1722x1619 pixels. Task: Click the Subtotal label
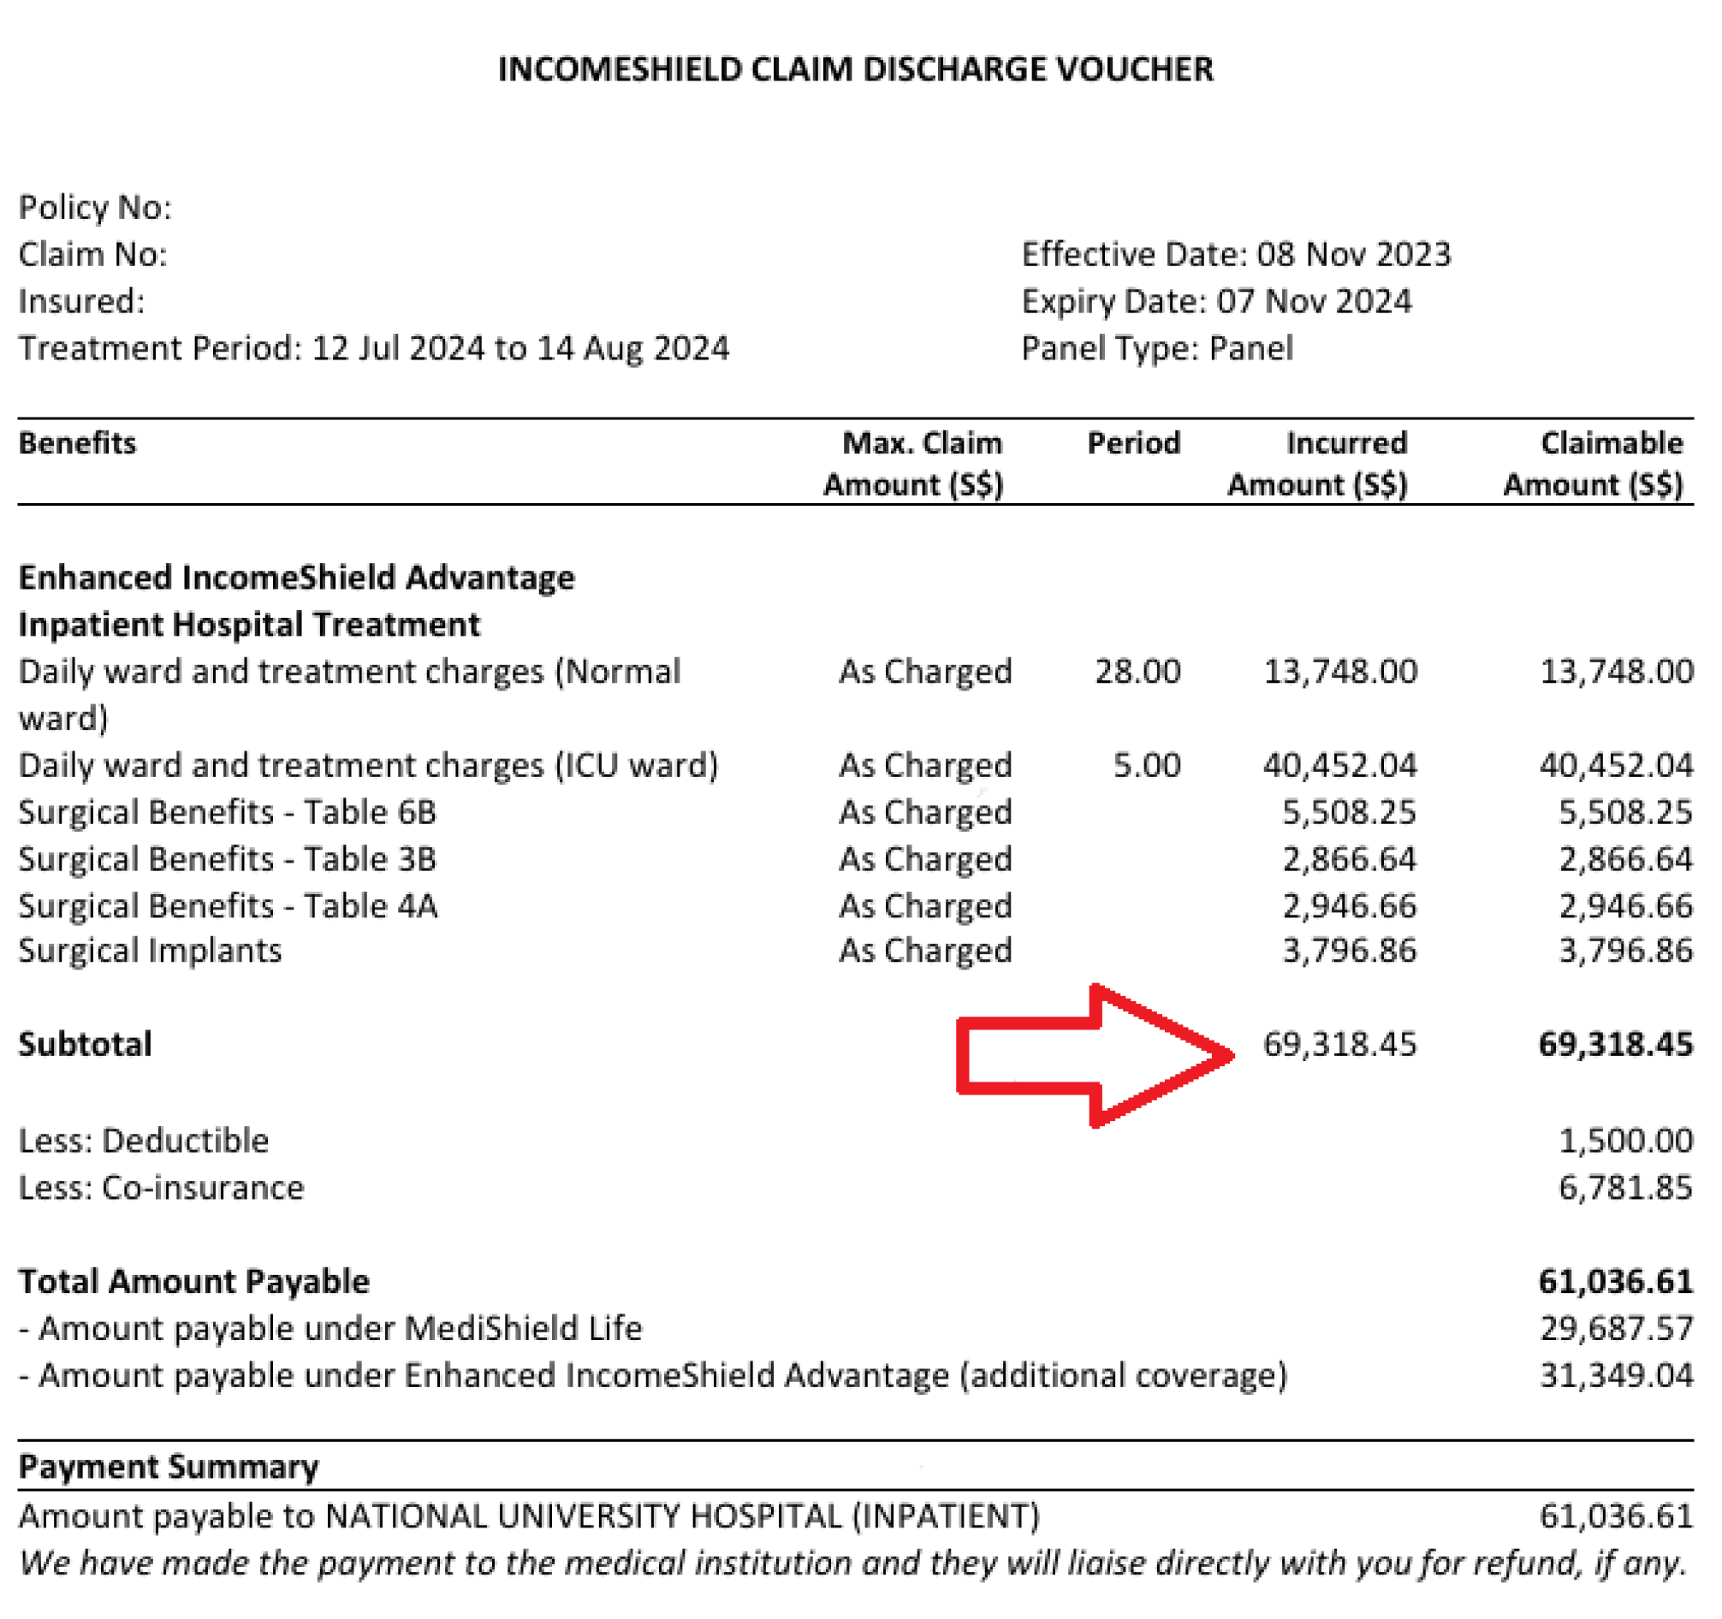pyautogui.click(x=85, y=1045)
